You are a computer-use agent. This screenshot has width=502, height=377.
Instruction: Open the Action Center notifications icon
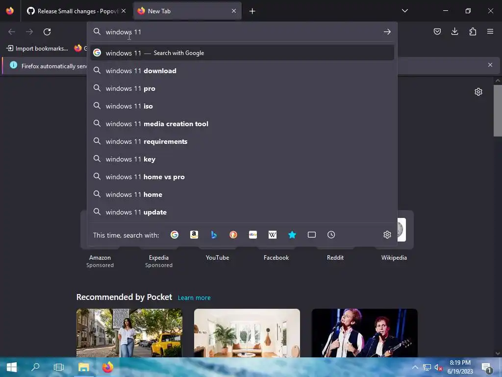coord(487,367)
